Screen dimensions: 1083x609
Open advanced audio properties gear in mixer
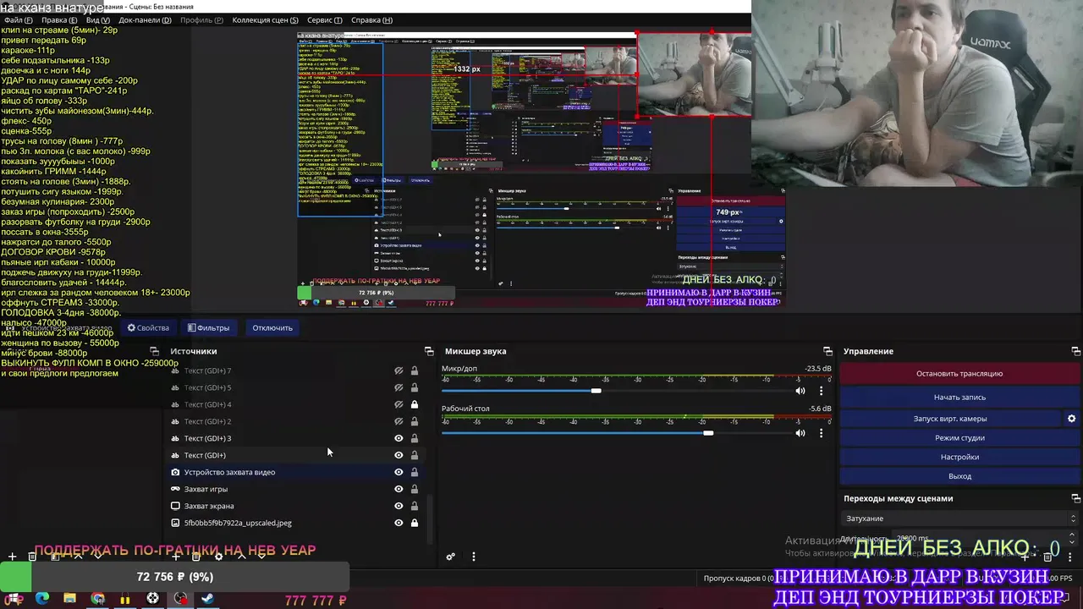pyautogui.click(x=451, y=557)
